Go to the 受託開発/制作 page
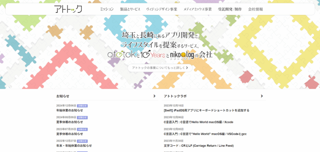 [230, 9]
